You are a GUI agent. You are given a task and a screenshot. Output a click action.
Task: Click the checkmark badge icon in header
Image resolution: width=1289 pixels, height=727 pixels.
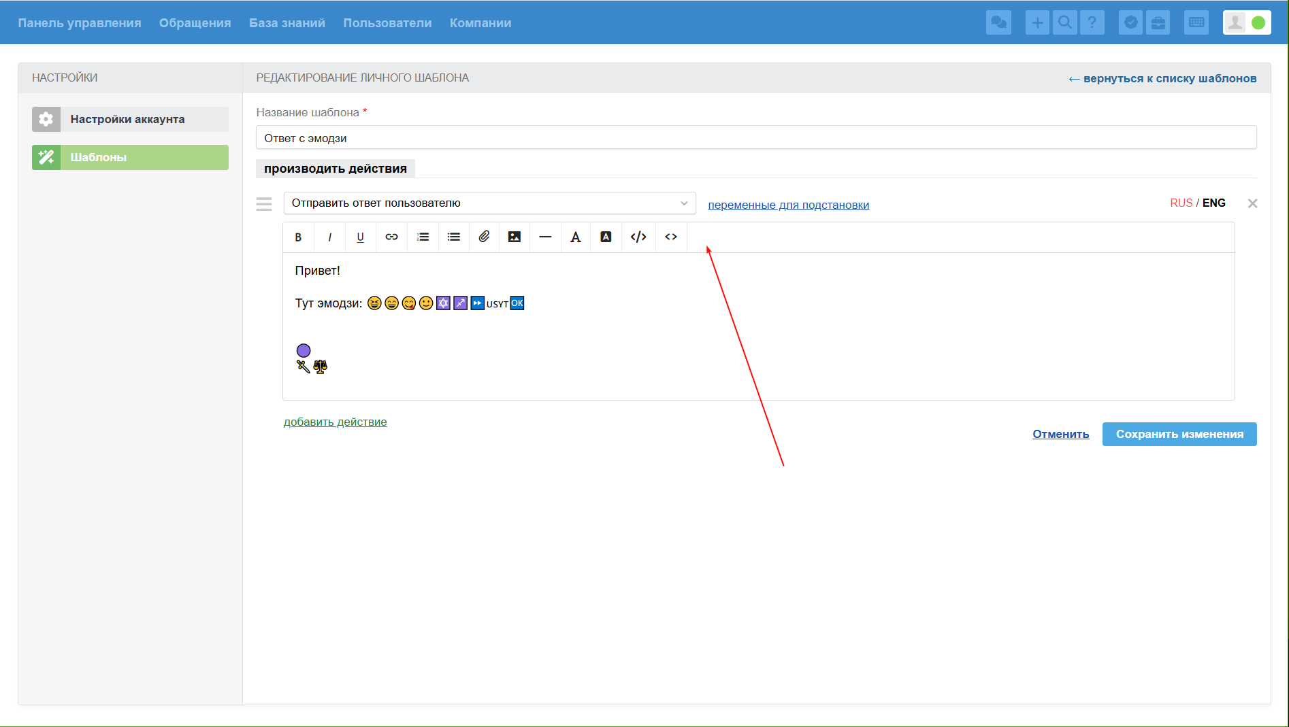[1130, 22]
